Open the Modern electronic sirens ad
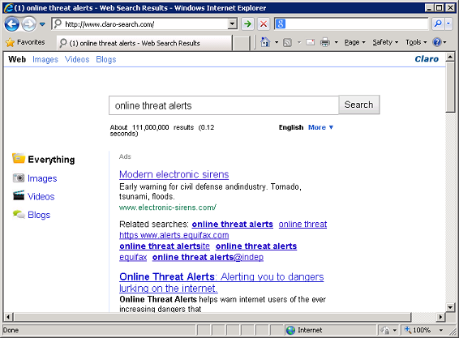Screen dimensions: 459x338 (174, 174)
